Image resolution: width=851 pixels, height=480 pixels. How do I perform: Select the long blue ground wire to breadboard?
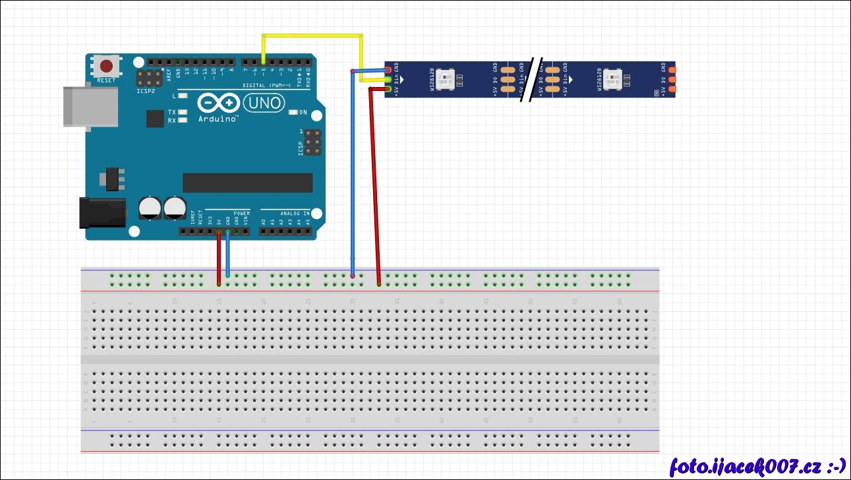353,178
